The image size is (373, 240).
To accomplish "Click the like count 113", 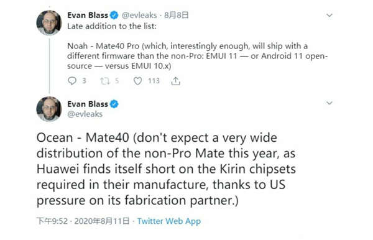I will point(154,81).
